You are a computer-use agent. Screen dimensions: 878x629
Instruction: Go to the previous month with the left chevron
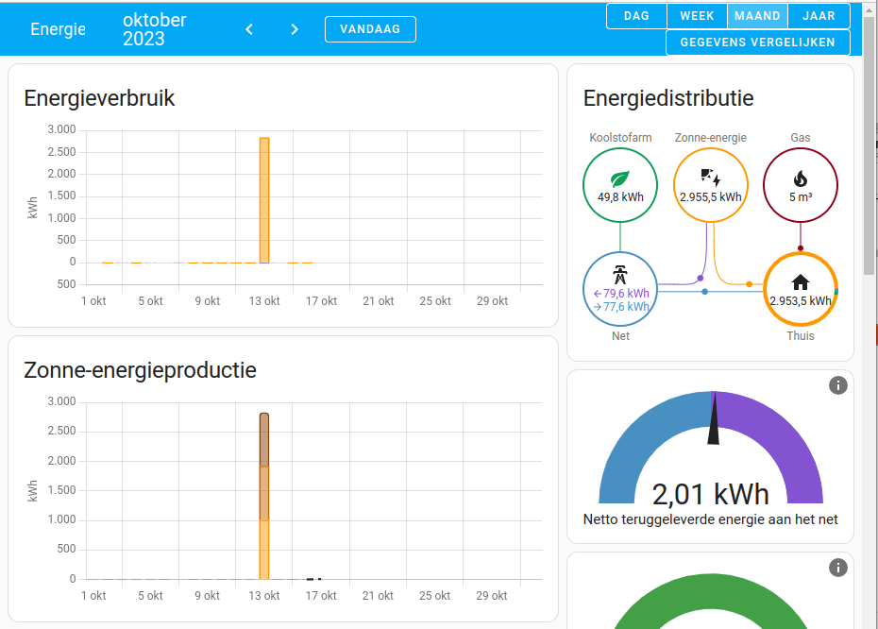248,29
